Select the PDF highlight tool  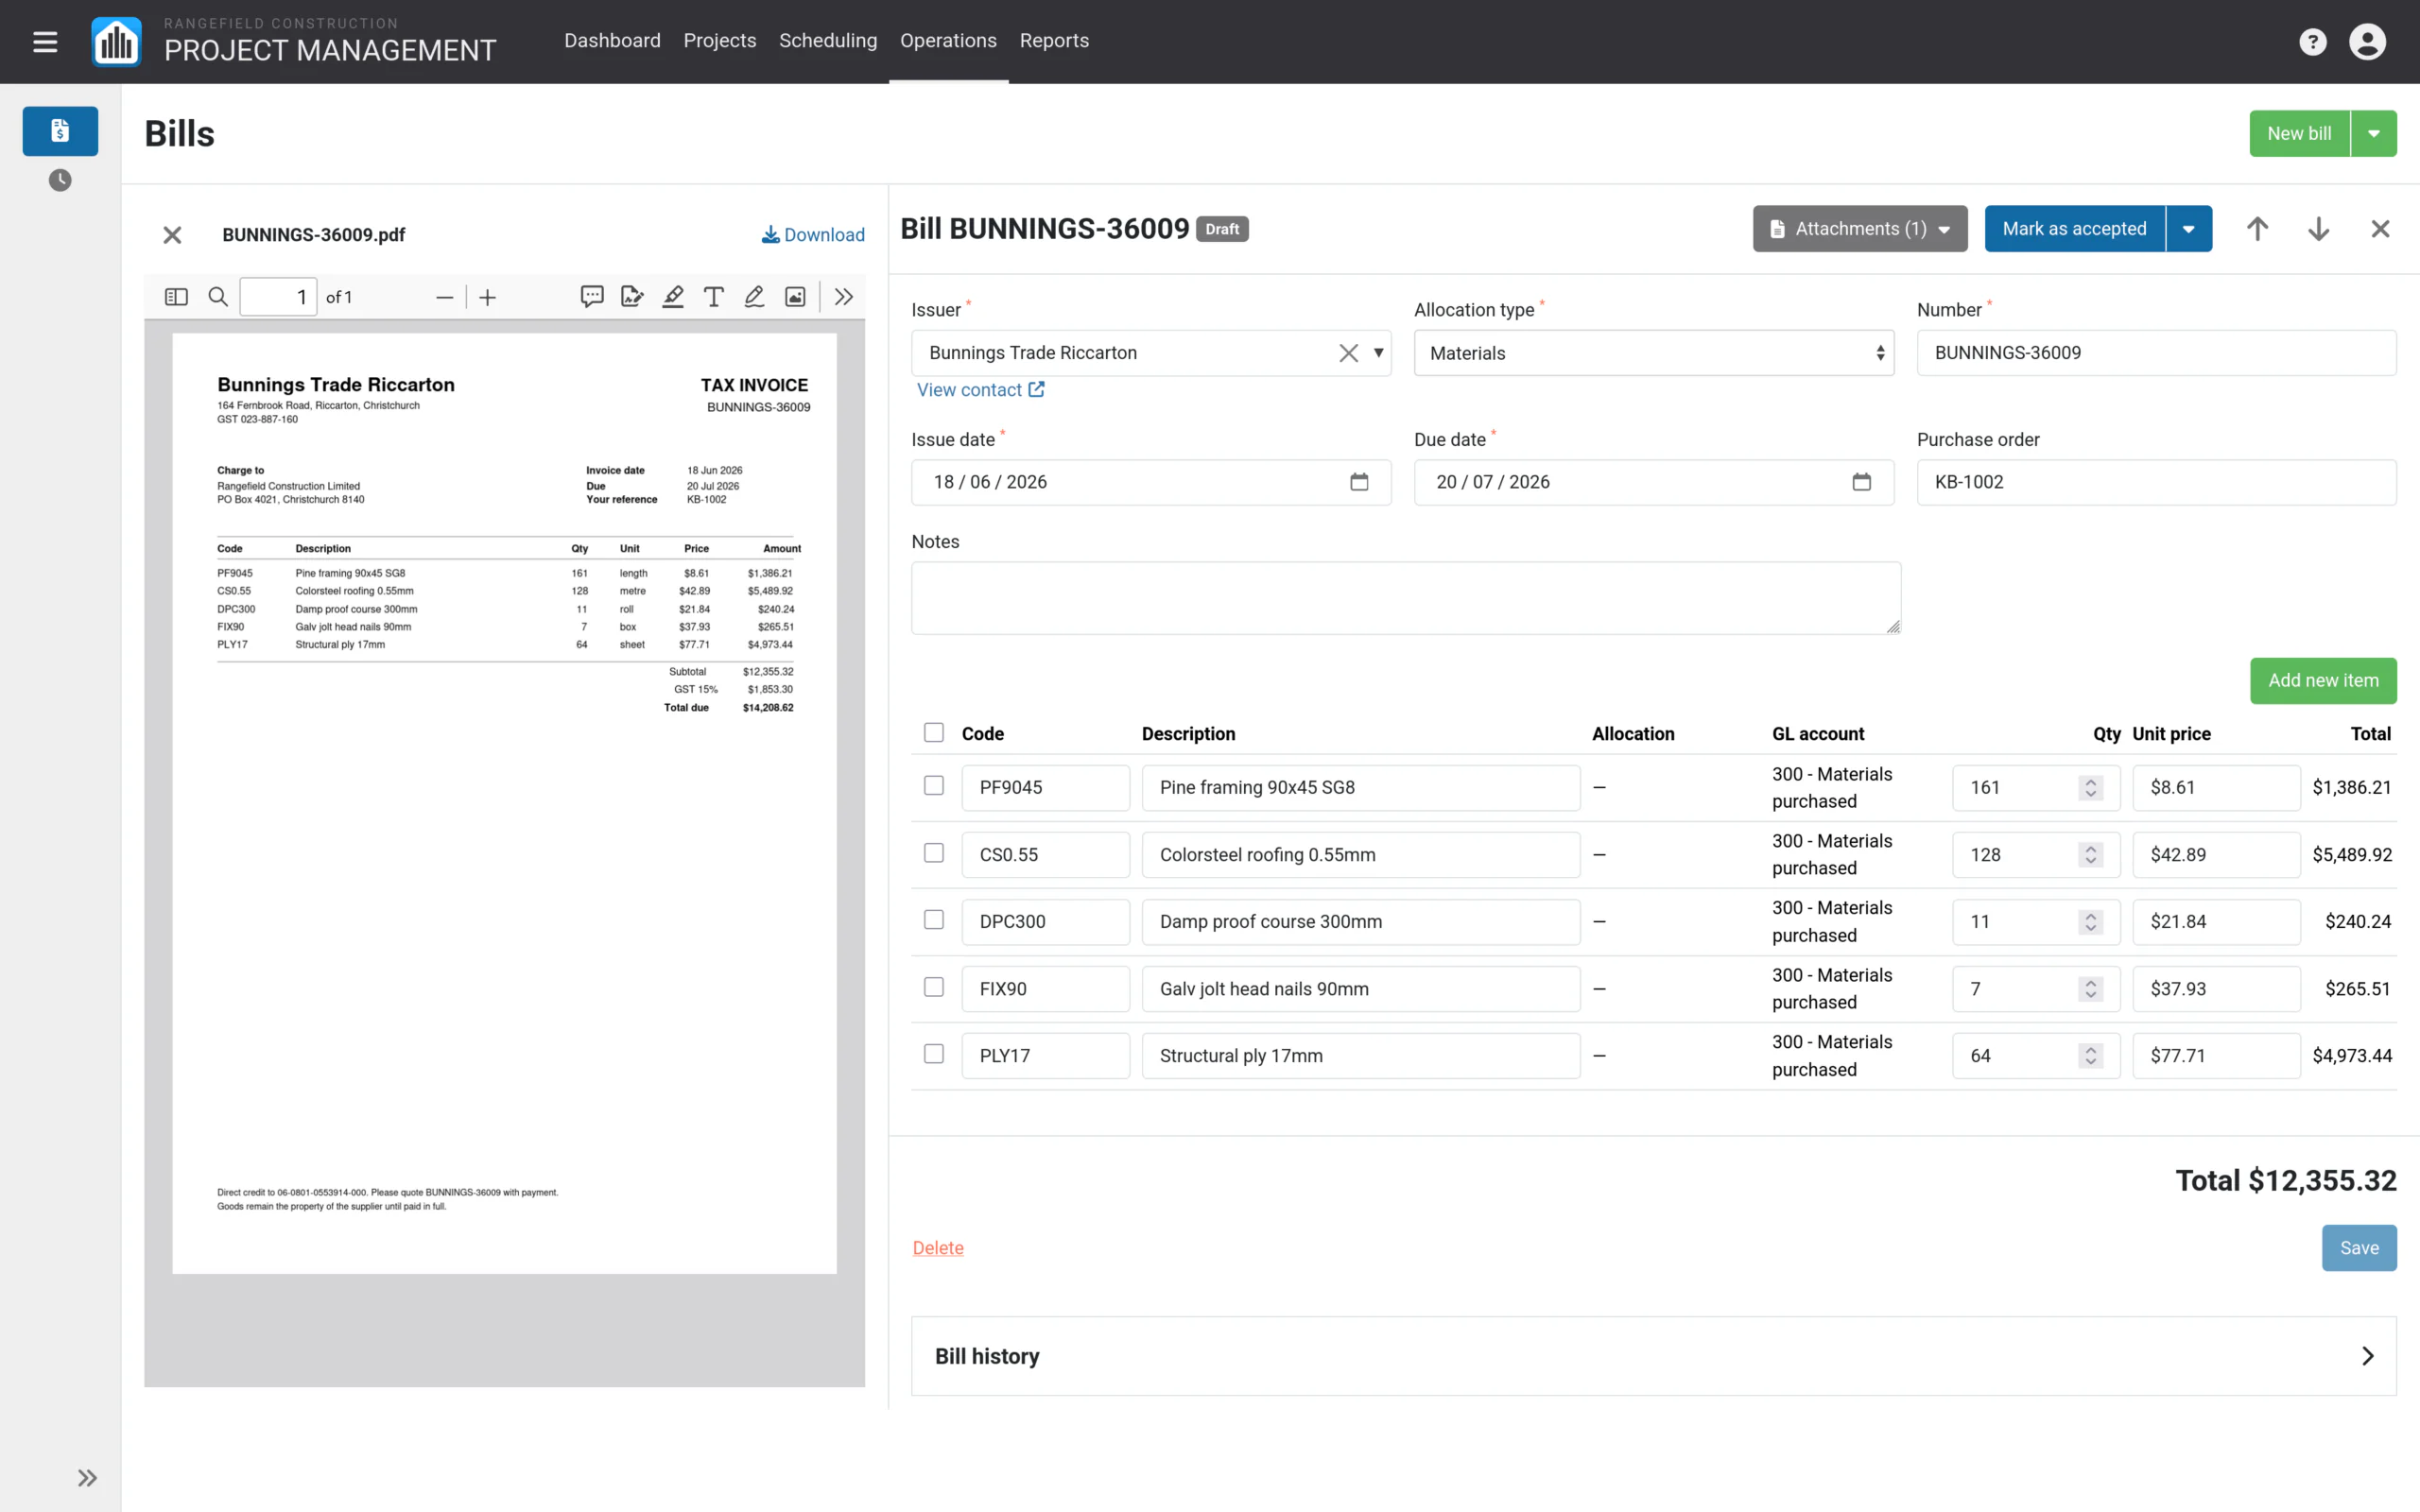[x=673, y=297]
